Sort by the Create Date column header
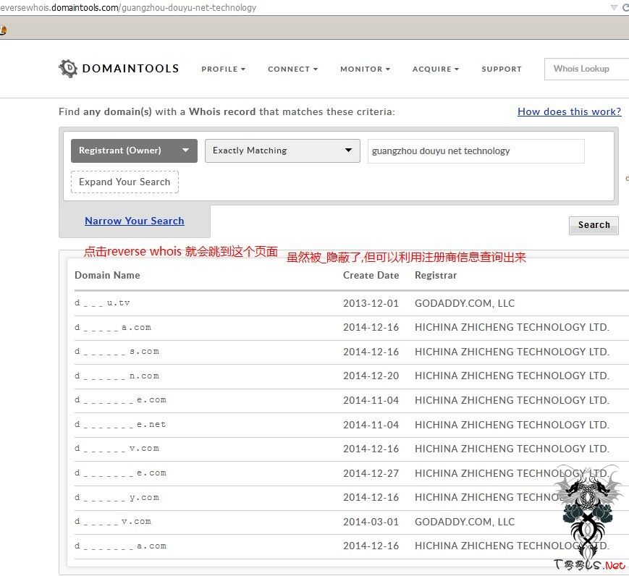 (371, 275)
